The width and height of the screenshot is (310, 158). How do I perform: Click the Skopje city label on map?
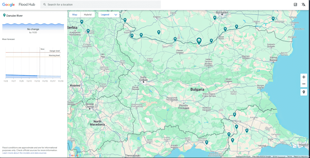[x=89, y=105]
